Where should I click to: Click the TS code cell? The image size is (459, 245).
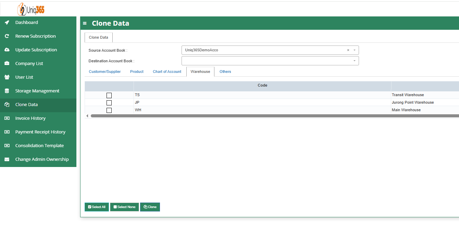tap(262, 95)
